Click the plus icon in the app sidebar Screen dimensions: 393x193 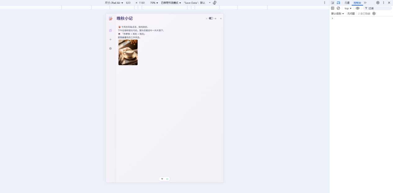[110, 39]
